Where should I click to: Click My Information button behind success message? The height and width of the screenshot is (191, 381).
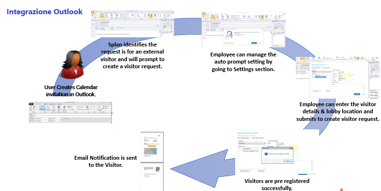245,171
